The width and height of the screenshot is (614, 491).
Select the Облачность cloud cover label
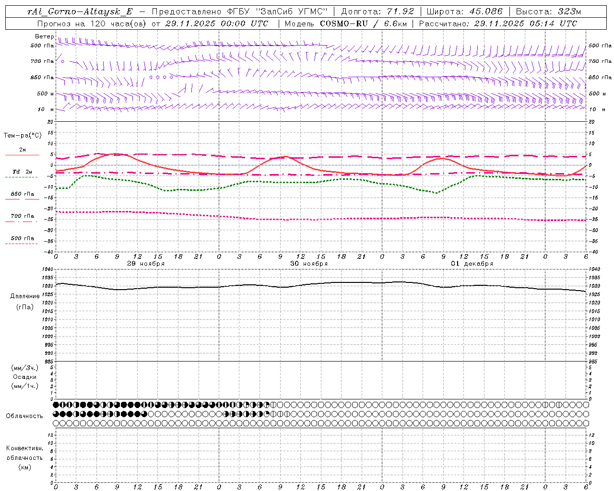click(24, 416)
